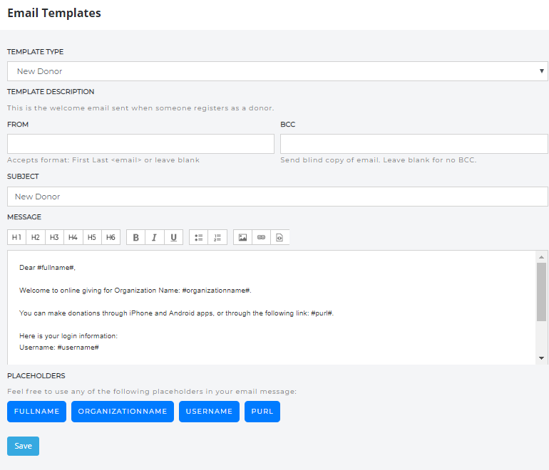
Task: Click the FROM email field
Action: 140,144
